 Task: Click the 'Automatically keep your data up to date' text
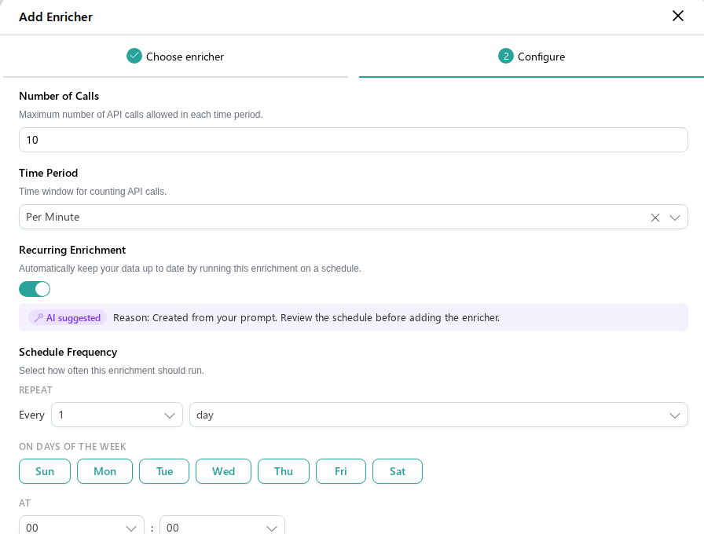(x=190, y=269)
